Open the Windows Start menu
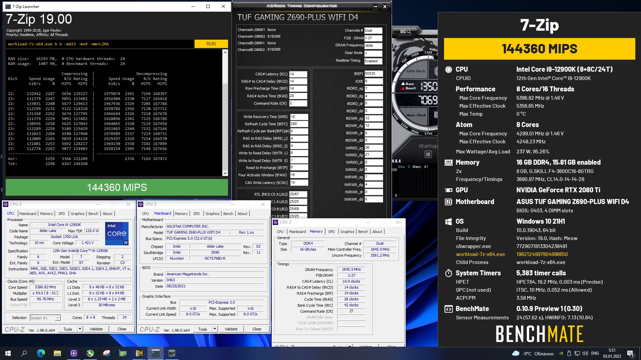 click(x=8, y=353)
